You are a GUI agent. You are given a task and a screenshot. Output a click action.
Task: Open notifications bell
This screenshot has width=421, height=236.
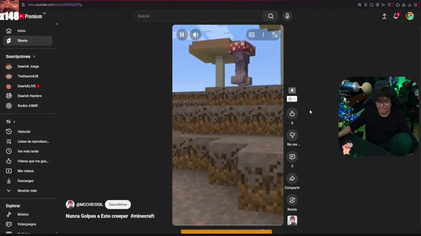[396, 16]
